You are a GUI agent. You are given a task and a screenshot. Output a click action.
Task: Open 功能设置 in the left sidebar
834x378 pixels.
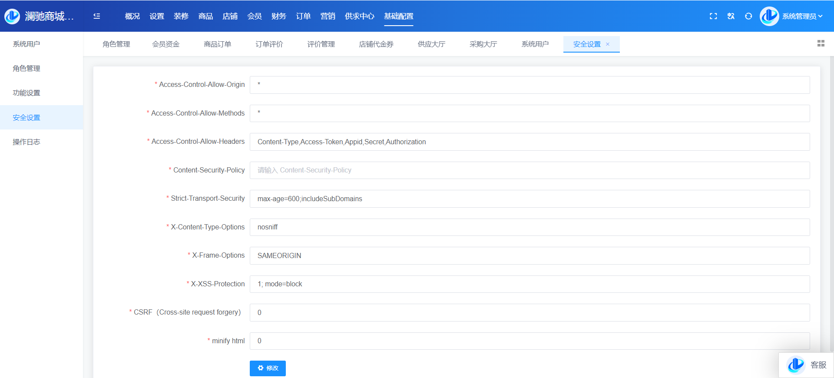(26, 93)
